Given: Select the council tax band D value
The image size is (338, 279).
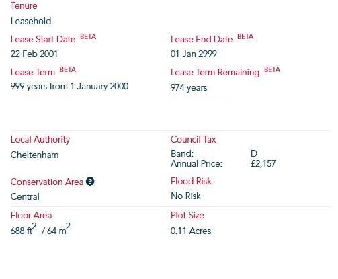Looking at the screenshot, I should [x=254, y=154].
